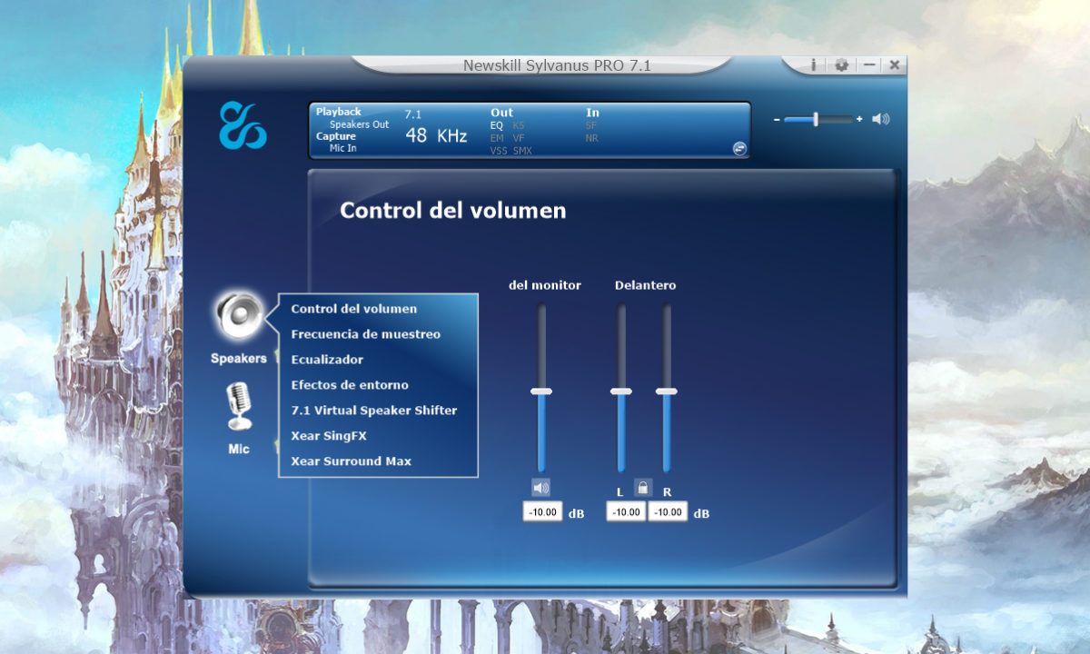Viewport: 1090px width, 654px height.
Task: Click the Speakers device icon
Action: [239, 315]
